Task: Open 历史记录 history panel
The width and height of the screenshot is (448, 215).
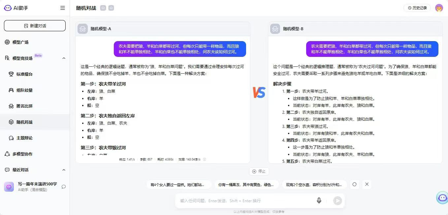Action: pyautogui.click(x=417, y=8)
